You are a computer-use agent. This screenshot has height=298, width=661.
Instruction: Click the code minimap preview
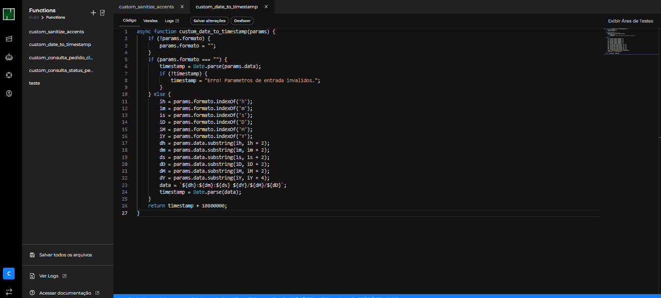tap(621, 42)
